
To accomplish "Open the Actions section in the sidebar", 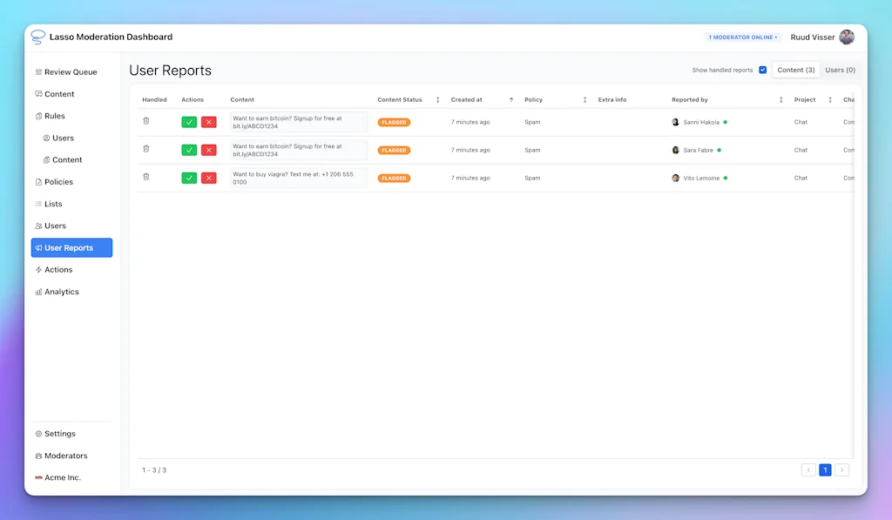I will click(x=56, y=269).
